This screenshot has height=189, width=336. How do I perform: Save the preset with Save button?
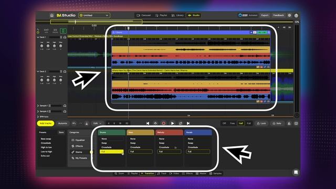click(x=61, y=132)
